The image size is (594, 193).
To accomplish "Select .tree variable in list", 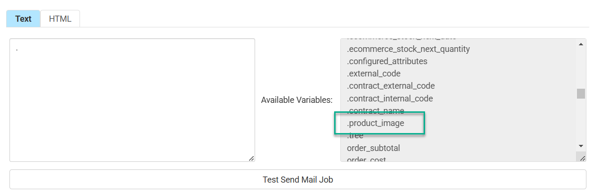I will [355, 135].
